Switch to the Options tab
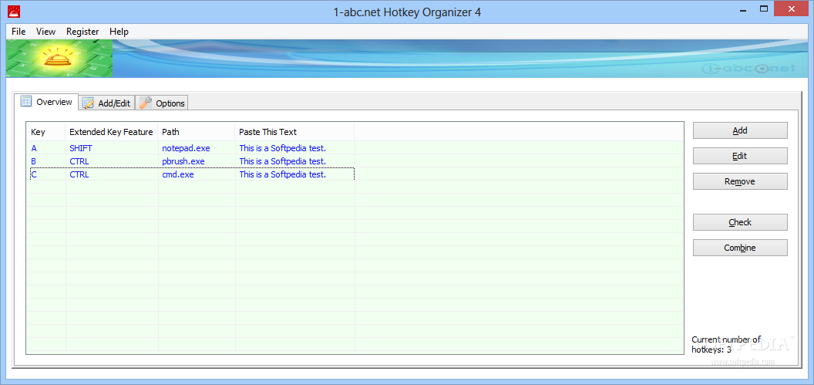 [x=162, y=103]
